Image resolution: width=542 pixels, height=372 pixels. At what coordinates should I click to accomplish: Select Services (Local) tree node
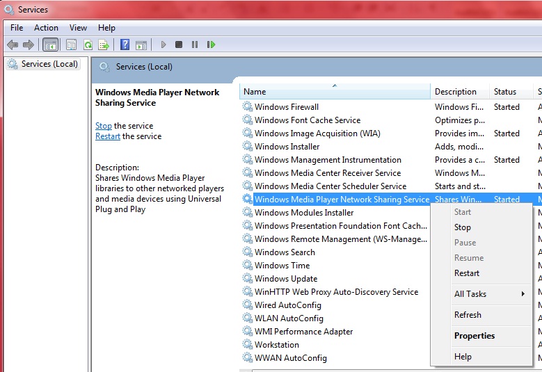tap(44, 64)
